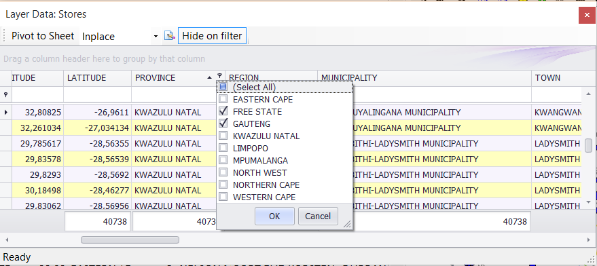Image resolution: width=597 pixels, height=266 pixels.
Task: Close the Layer Data Stores window
Action: point(586,16)
